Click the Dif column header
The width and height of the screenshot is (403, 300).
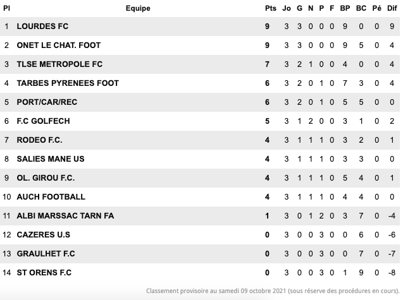(x=392, y=8)
